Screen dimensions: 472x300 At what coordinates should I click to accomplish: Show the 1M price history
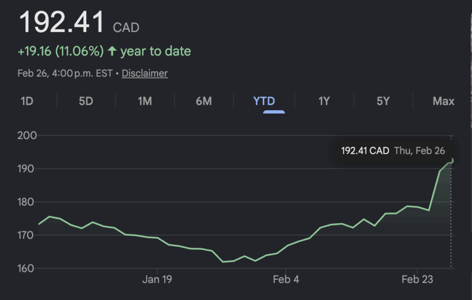(x=145, y=101)
